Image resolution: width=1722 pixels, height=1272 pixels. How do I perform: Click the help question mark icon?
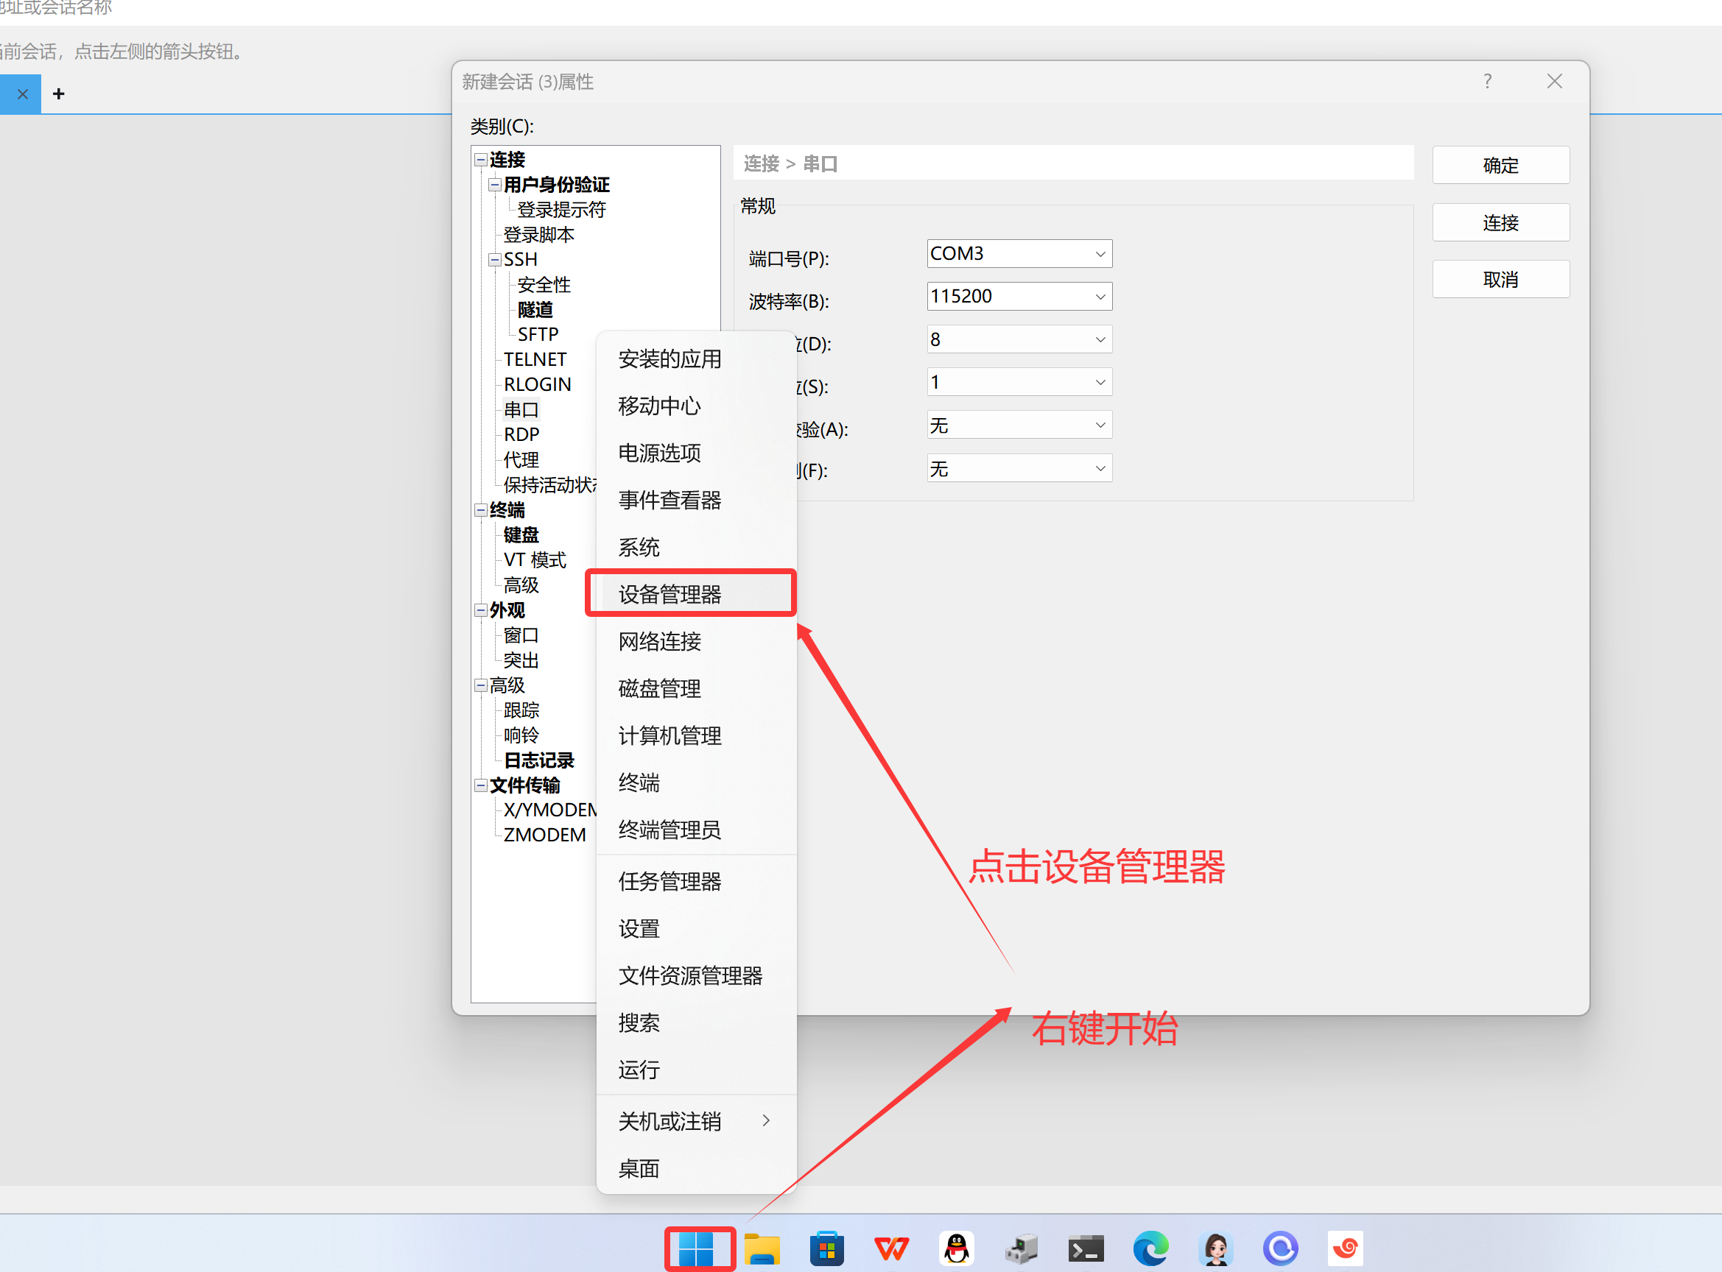1487,82
